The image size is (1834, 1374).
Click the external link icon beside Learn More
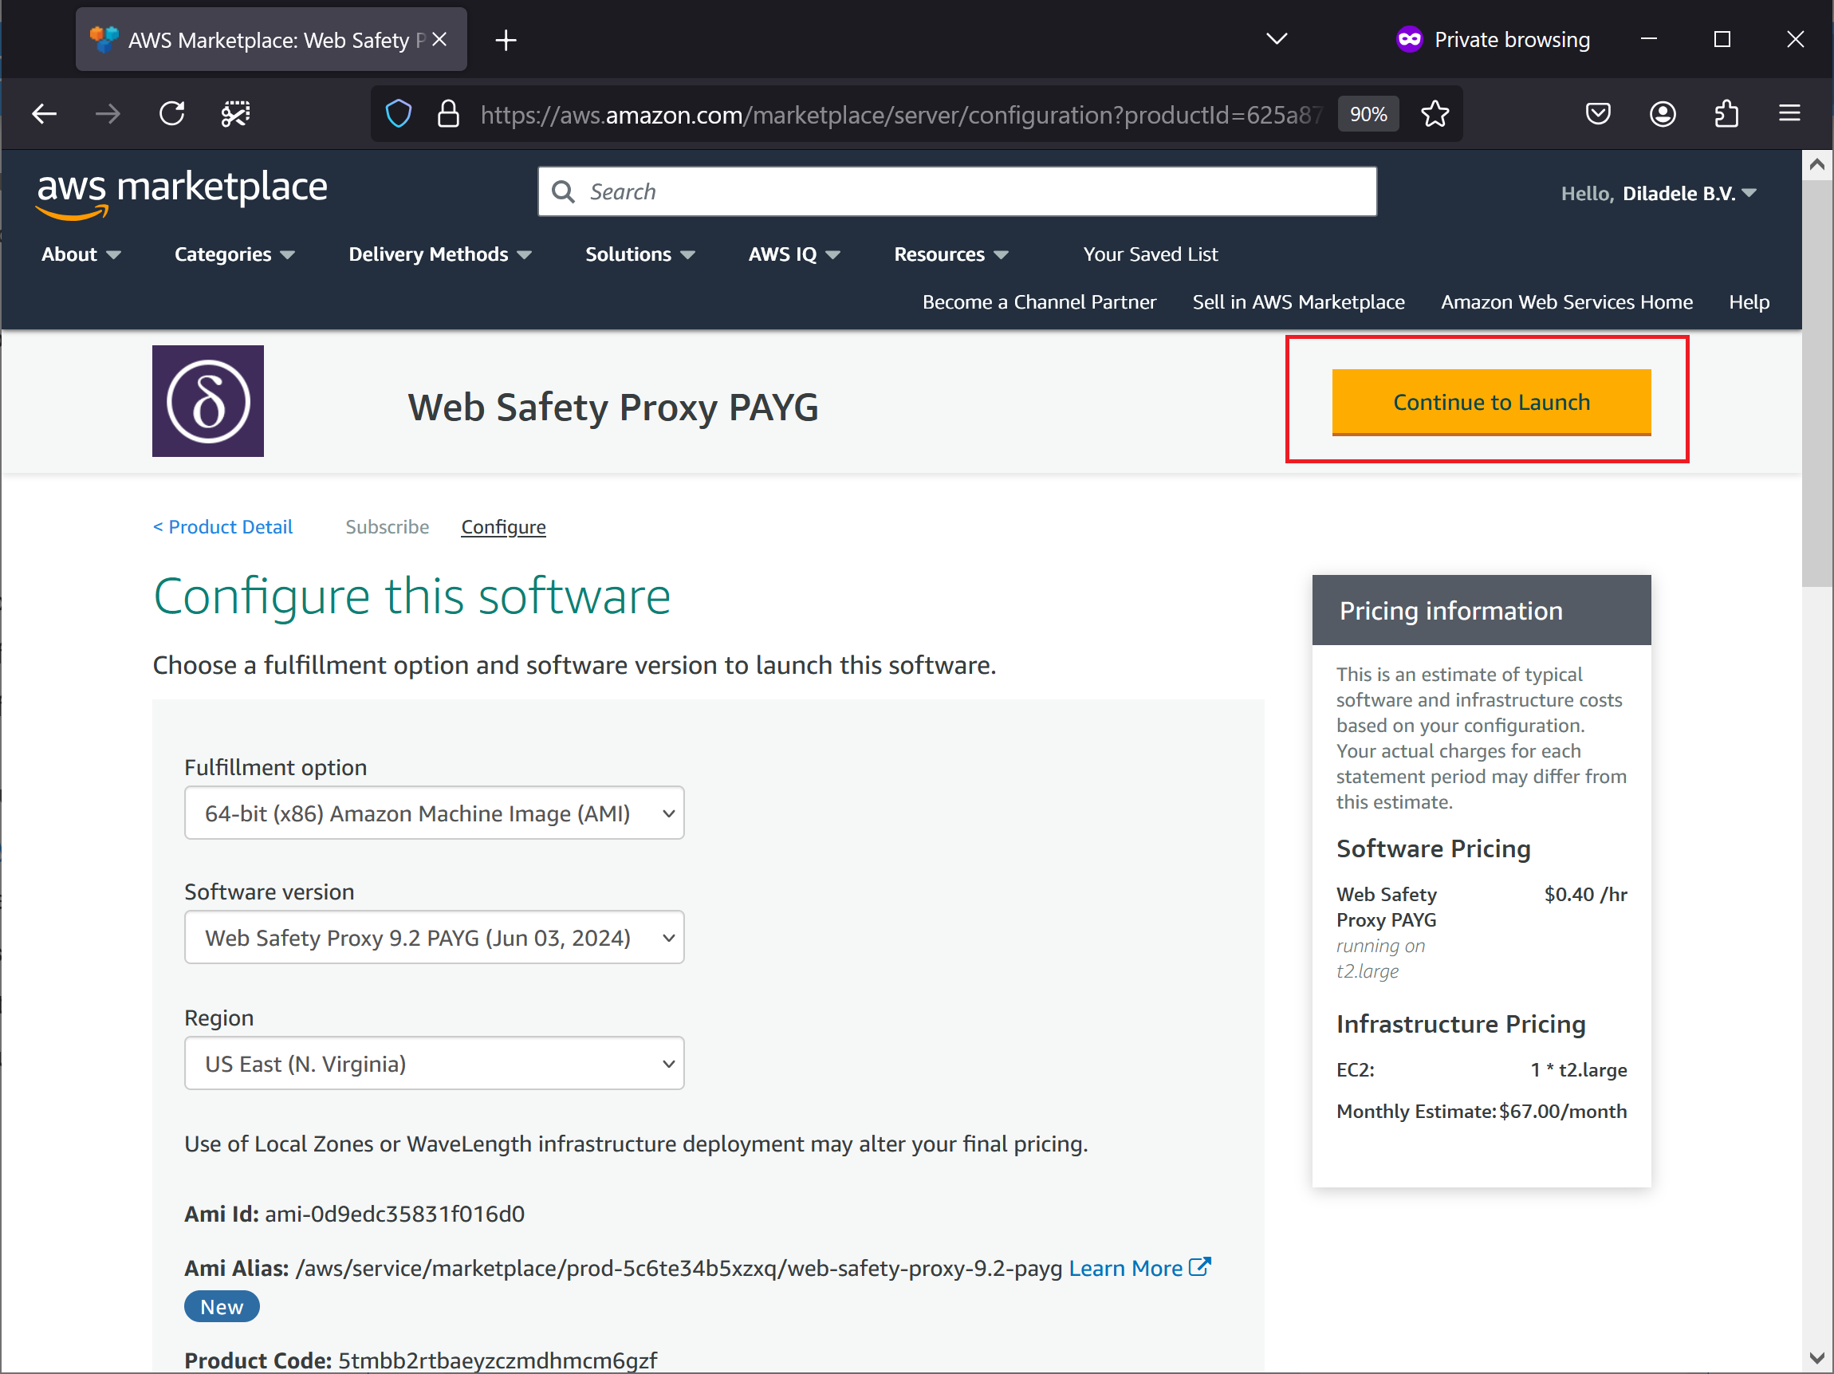click(1200, 1266)
